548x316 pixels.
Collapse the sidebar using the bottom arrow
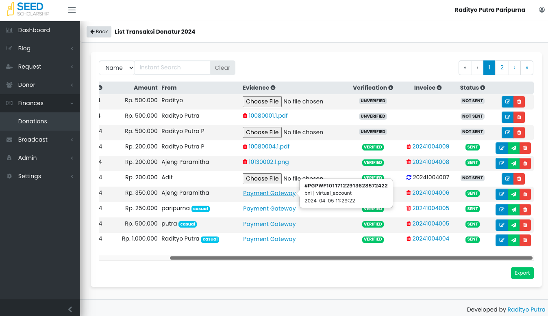click(70, 309)
